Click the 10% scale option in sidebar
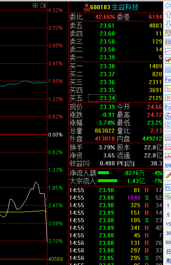Screen dimensions: 171x265 tap(168, 166)
